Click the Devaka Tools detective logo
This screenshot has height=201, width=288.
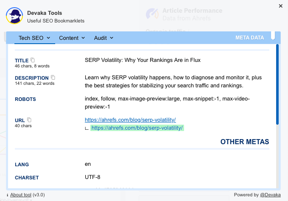[14, 16]
